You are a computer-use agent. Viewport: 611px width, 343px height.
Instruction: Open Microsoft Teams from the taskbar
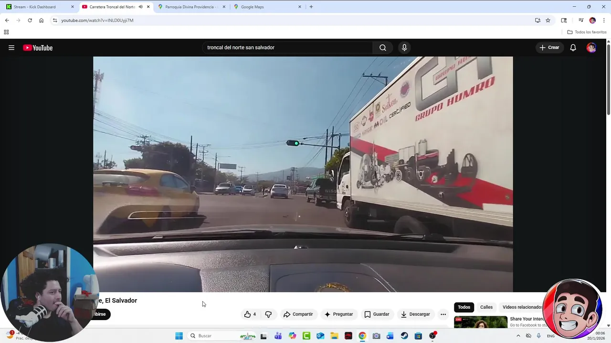(x=278, y=336)
